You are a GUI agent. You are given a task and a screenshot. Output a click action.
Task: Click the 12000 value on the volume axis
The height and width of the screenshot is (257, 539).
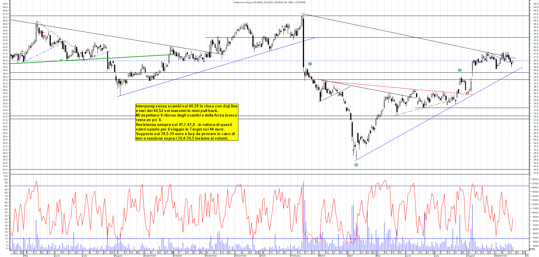[535, 204]
